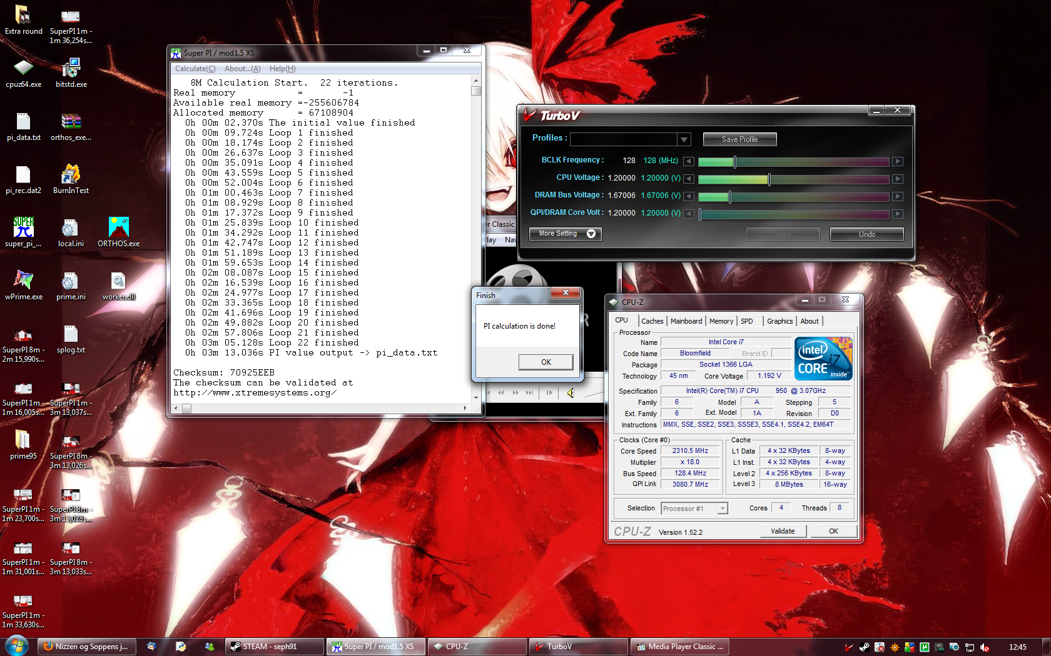
Task: Click the QPI/DRAM Core Volt slider handle
Action: click(x=700, y=214)
